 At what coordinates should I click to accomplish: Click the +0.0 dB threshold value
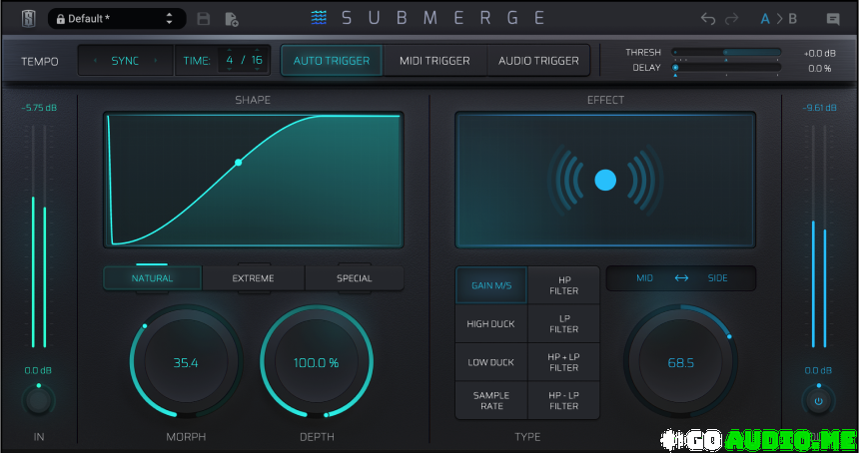820,53
